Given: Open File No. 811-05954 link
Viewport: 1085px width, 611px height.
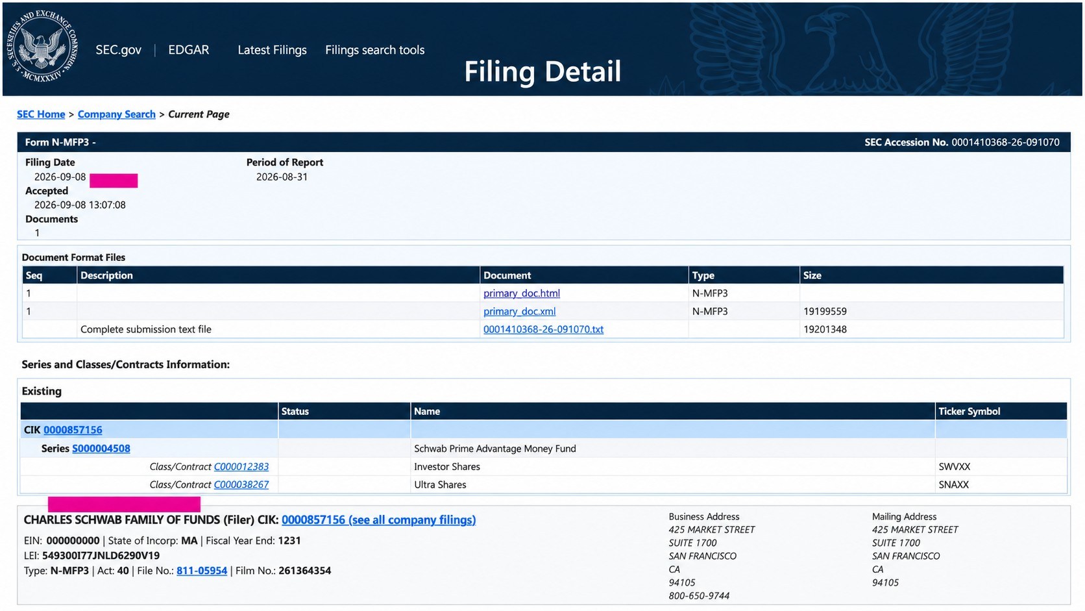Looking at the screenshot, I should click(x=202, y=571).
